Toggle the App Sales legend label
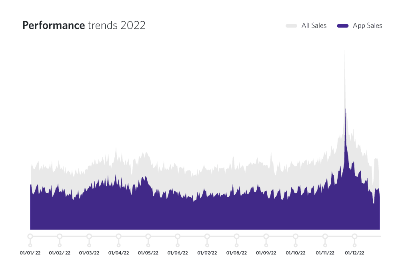Viewport: 410px width, 276px height. click(367, 26)
